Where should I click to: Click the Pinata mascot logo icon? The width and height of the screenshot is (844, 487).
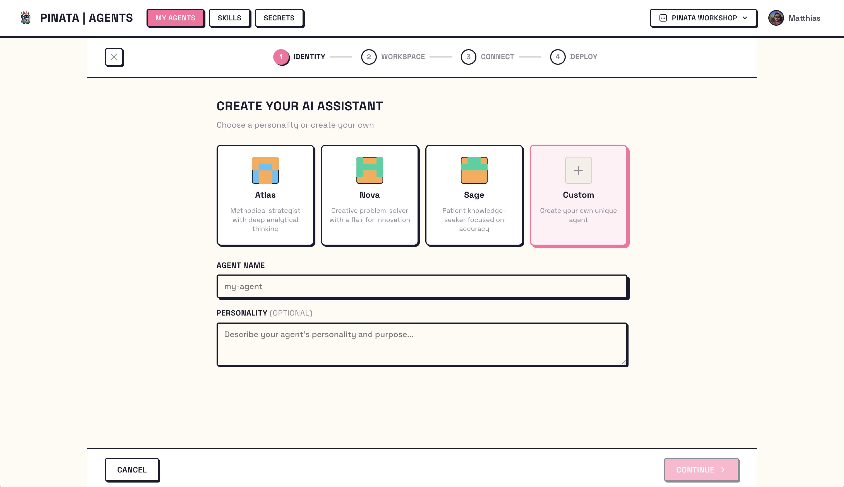click(25, 18)
